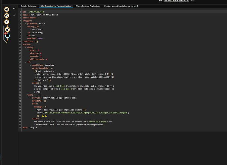Screen dimensions: 227x165
Task: Select the errored notify action node
Action: (x=7, y=36)
